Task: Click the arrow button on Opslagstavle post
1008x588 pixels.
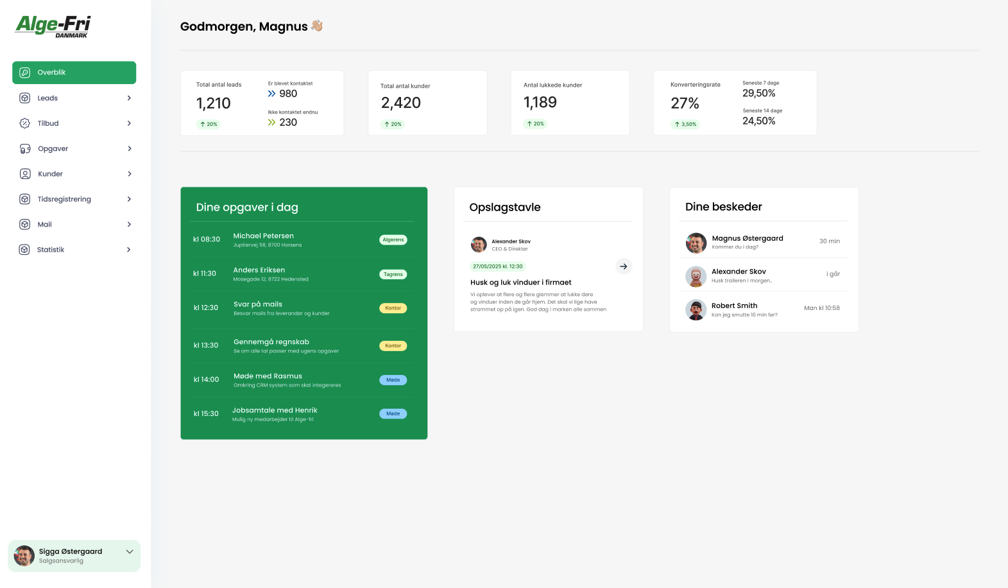Action: (624, 266)
